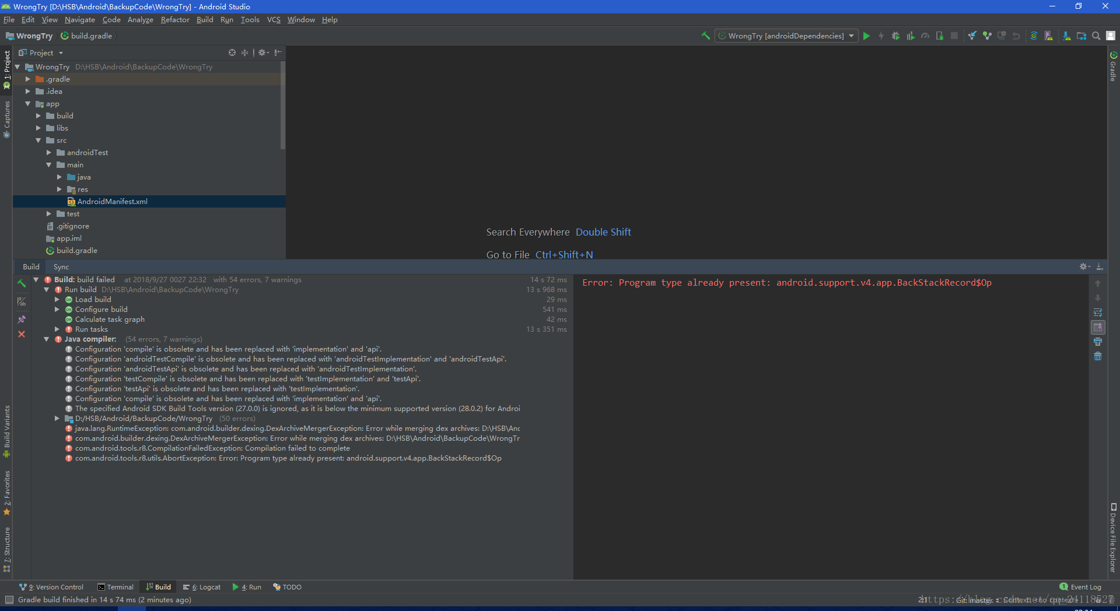
Task: Open the Terminal tool window
Action: [116, 587]
